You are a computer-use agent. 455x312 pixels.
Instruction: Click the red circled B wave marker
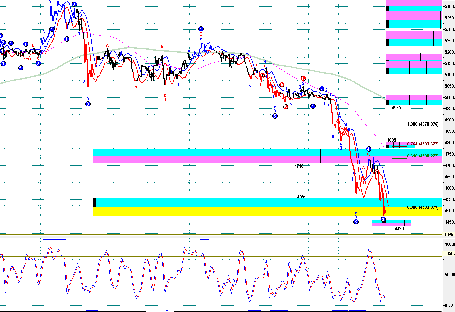[286, 107]
